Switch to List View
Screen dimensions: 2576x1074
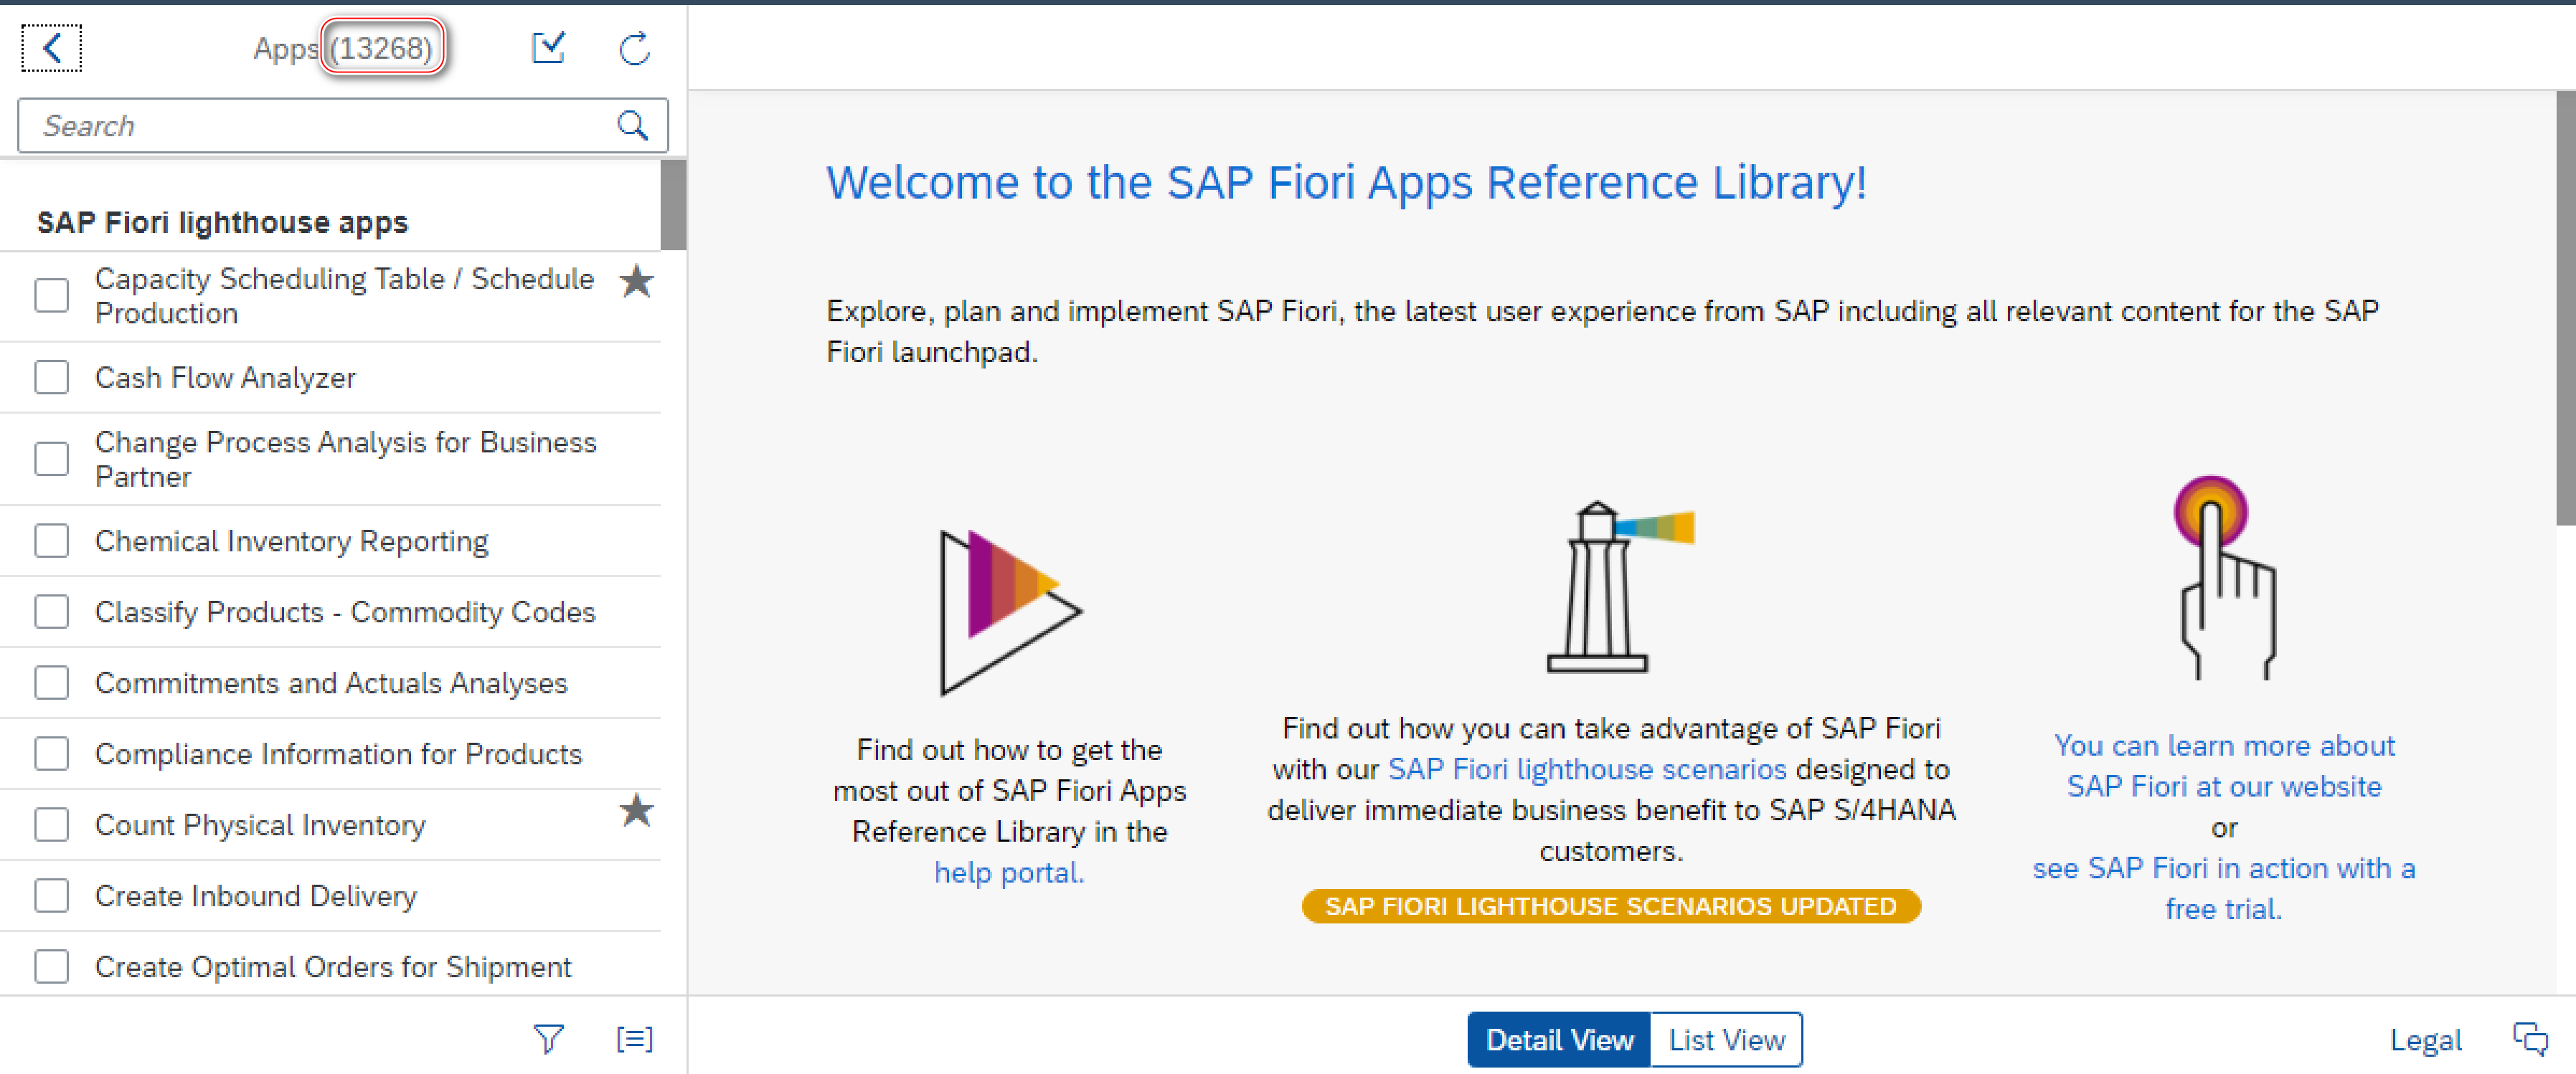(x=1726, y=1040)
